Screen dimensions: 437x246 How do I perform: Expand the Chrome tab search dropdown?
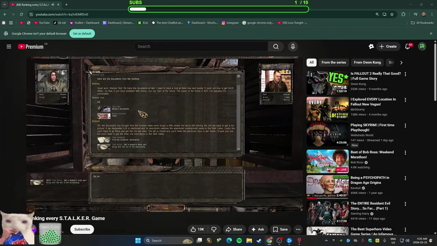(4, 5)
